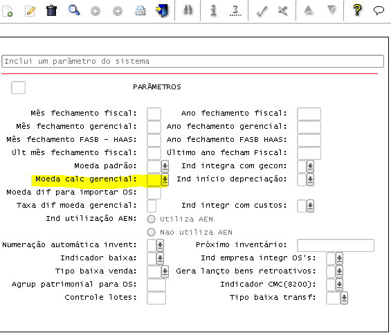Click the Mês fechamento fiscal field

154,114
